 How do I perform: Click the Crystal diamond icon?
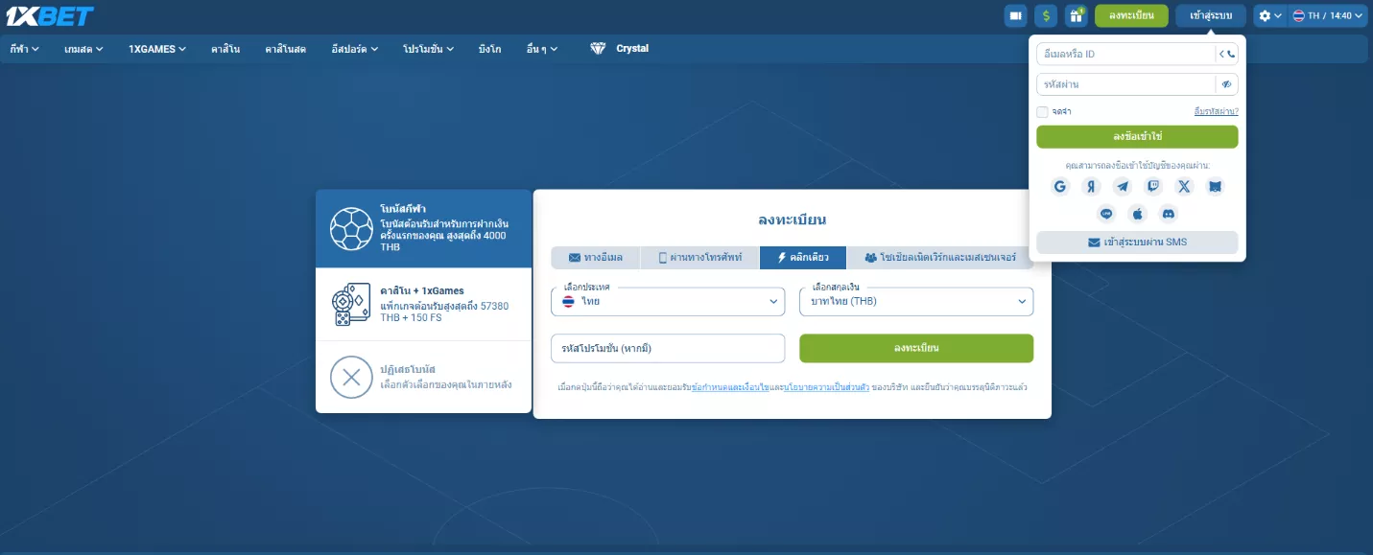598,49
